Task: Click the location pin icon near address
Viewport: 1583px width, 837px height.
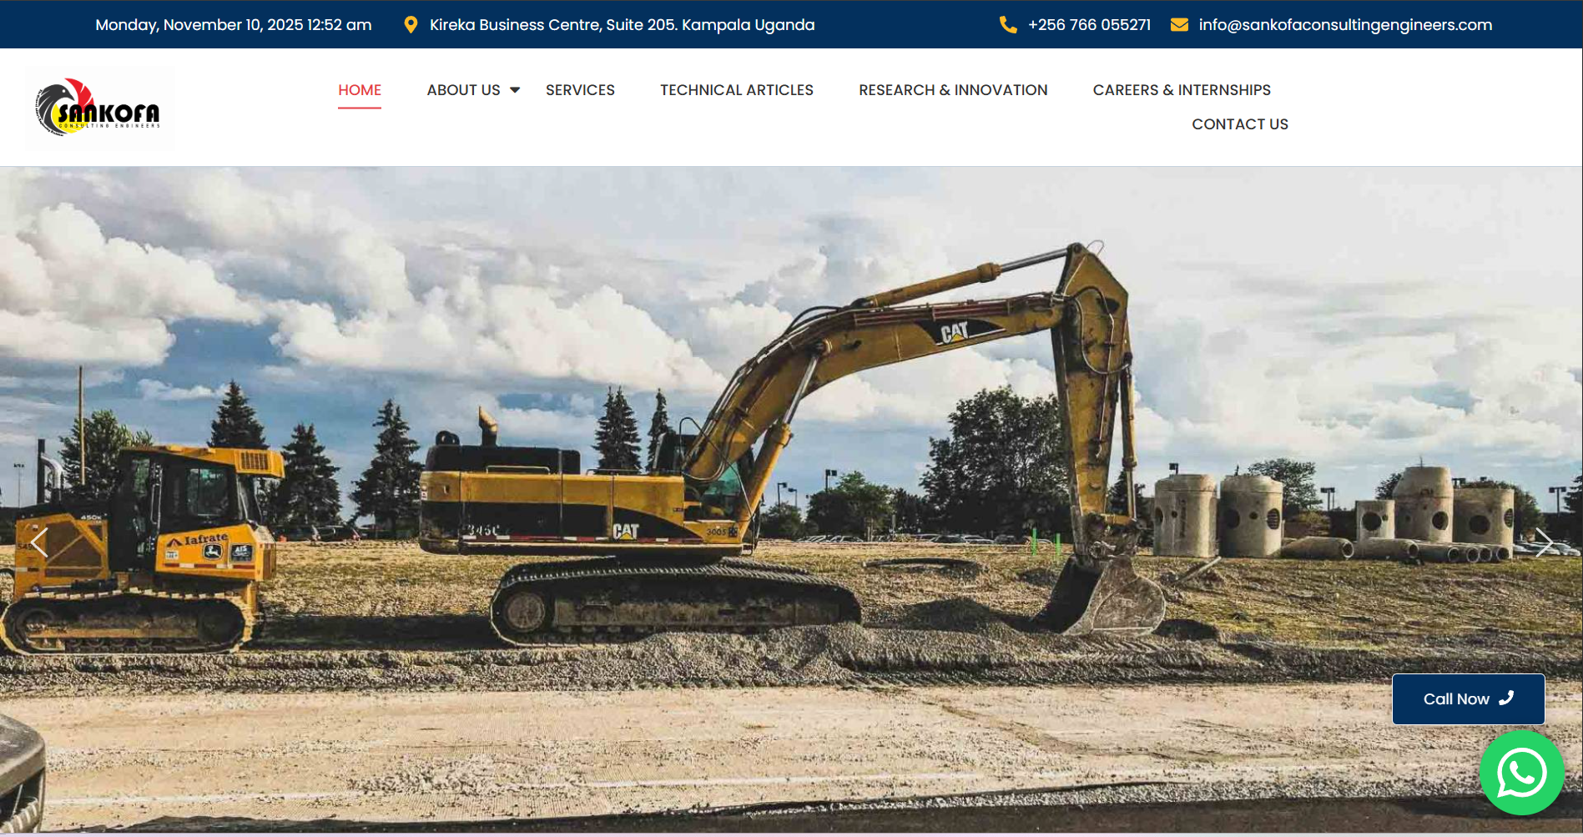Action: coord(411,24)
